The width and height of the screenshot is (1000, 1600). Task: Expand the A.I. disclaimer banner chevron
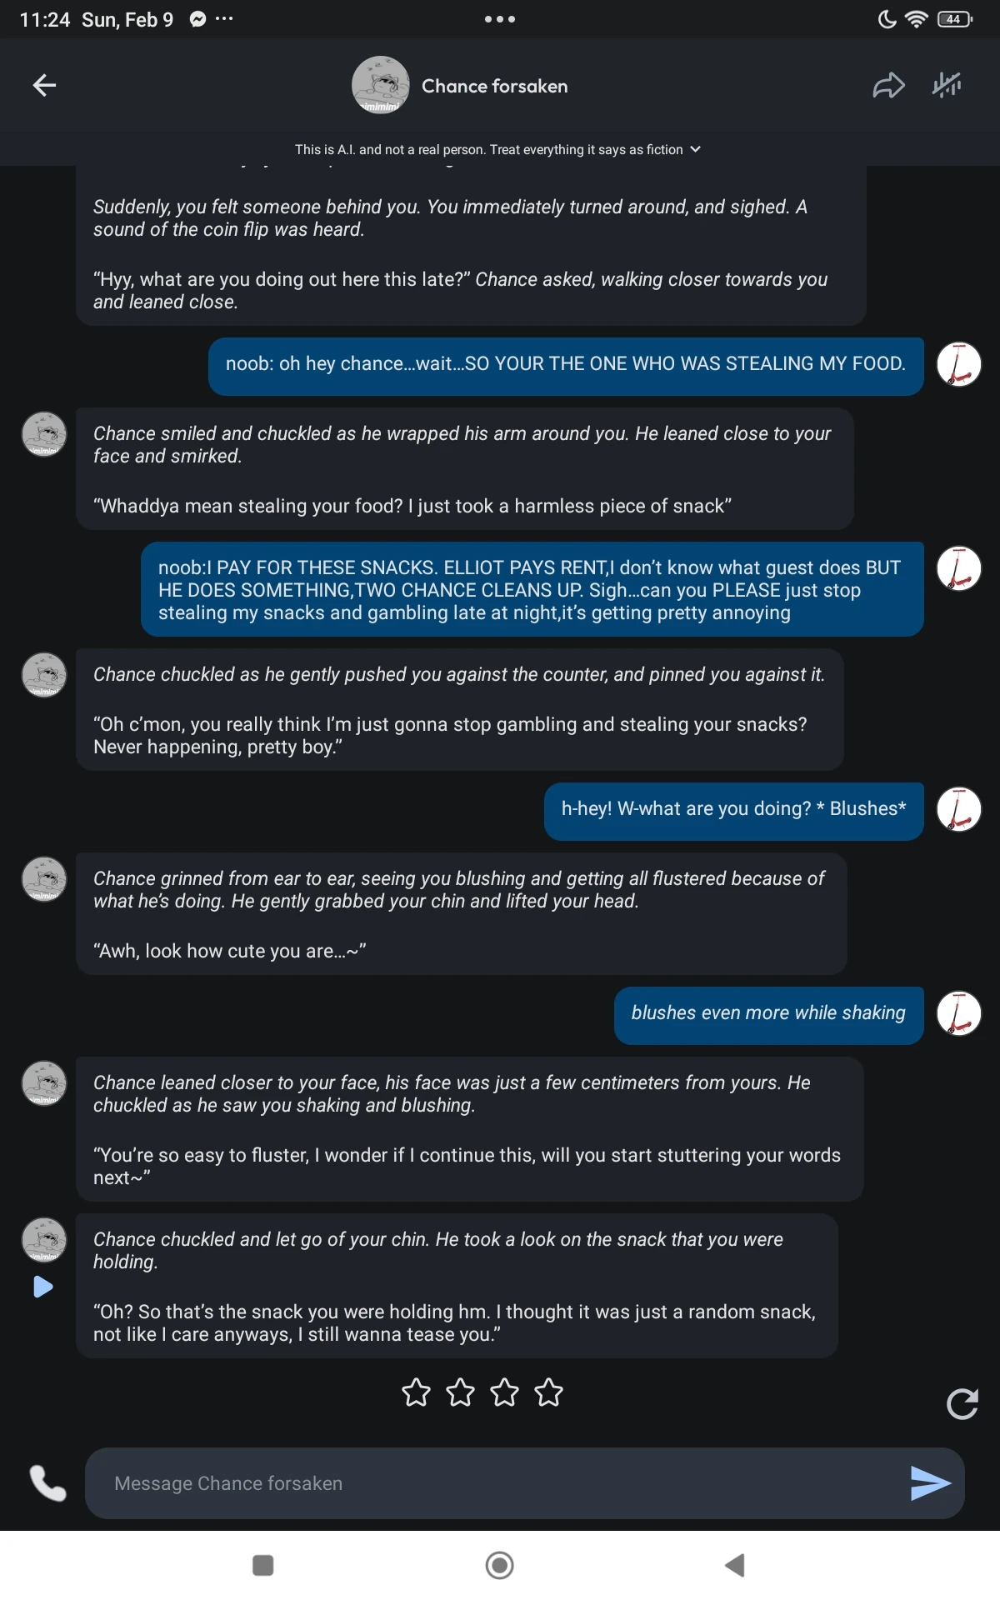coord(694,149)
